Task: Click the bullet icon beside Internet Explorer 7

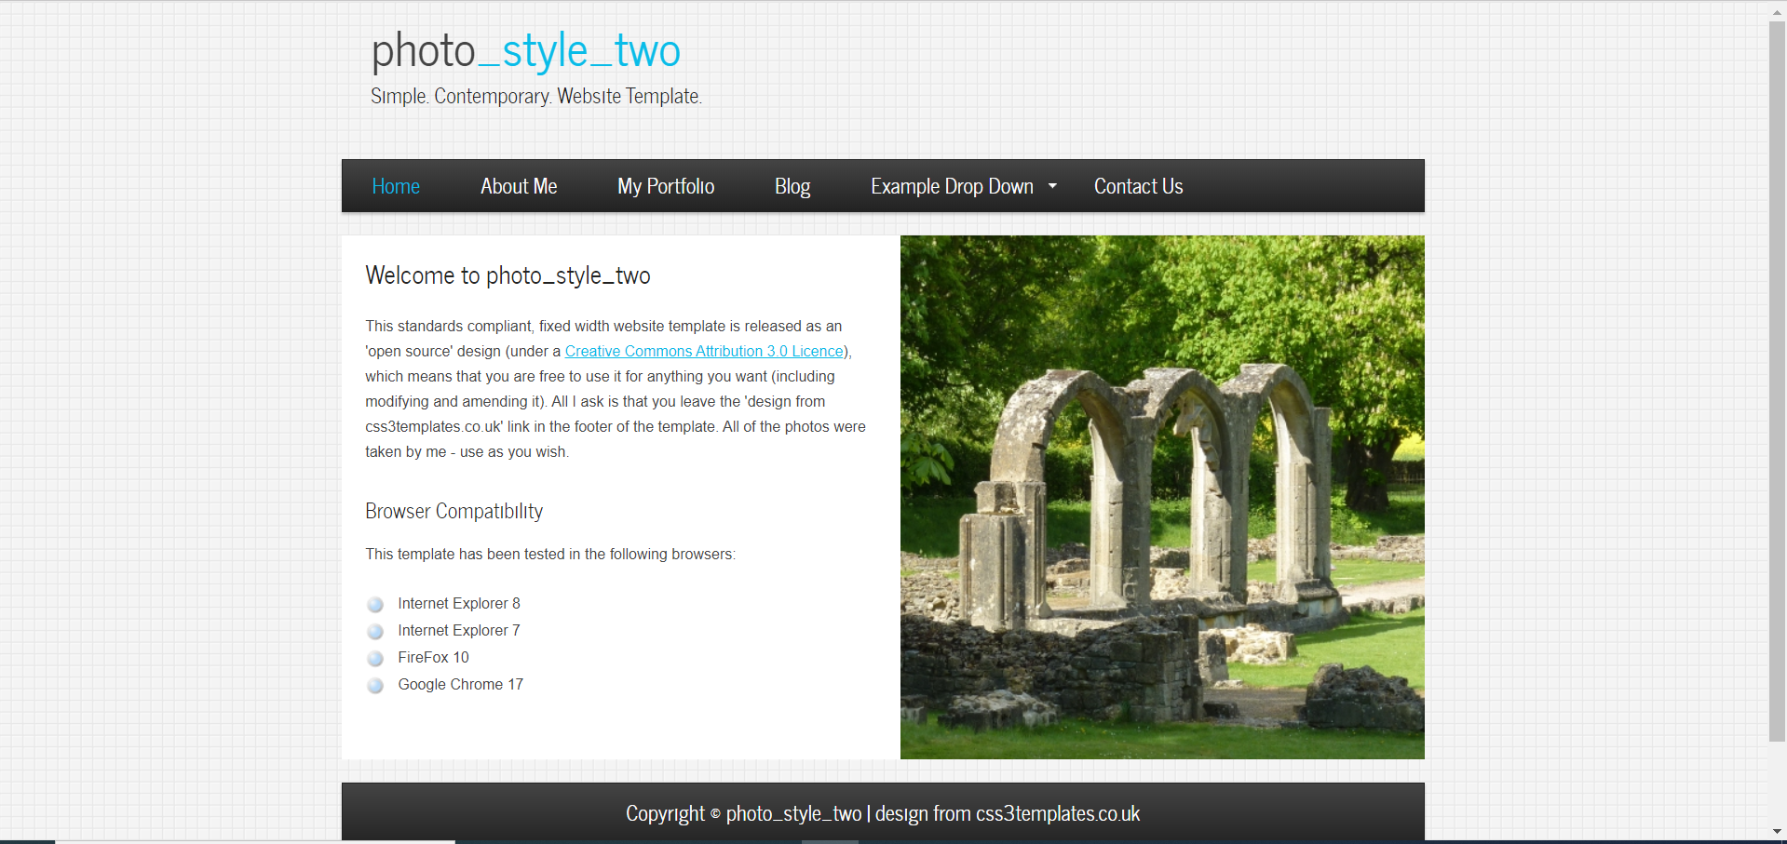Action: 375,631
